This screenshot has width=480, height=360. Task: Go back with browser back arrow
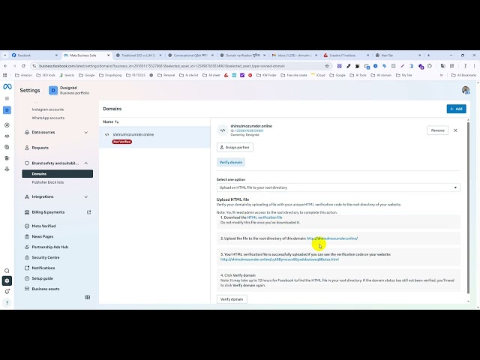pyautogui.click(x=5, y=66)
